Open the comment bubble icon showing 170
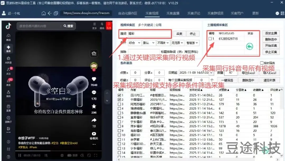285x161 pixels. [x=94, y=92]
